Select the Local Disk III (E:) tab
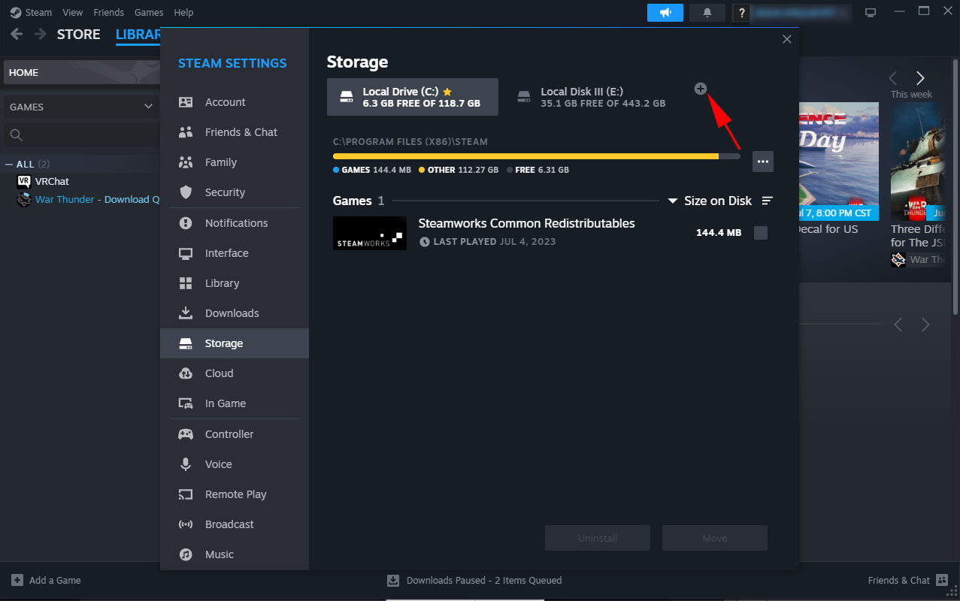The width and height of the screenshot is (960, 601). click(593, 97)
